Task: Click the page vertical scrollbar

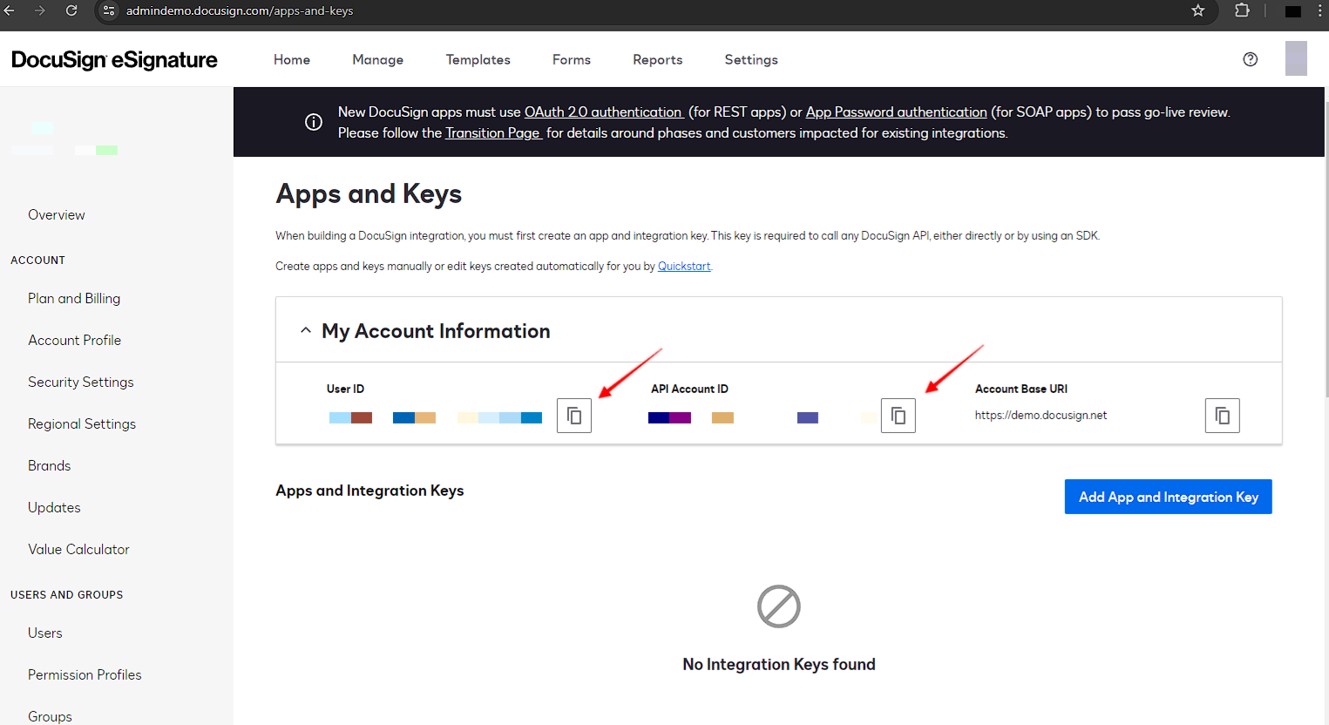Action: 1326,248
